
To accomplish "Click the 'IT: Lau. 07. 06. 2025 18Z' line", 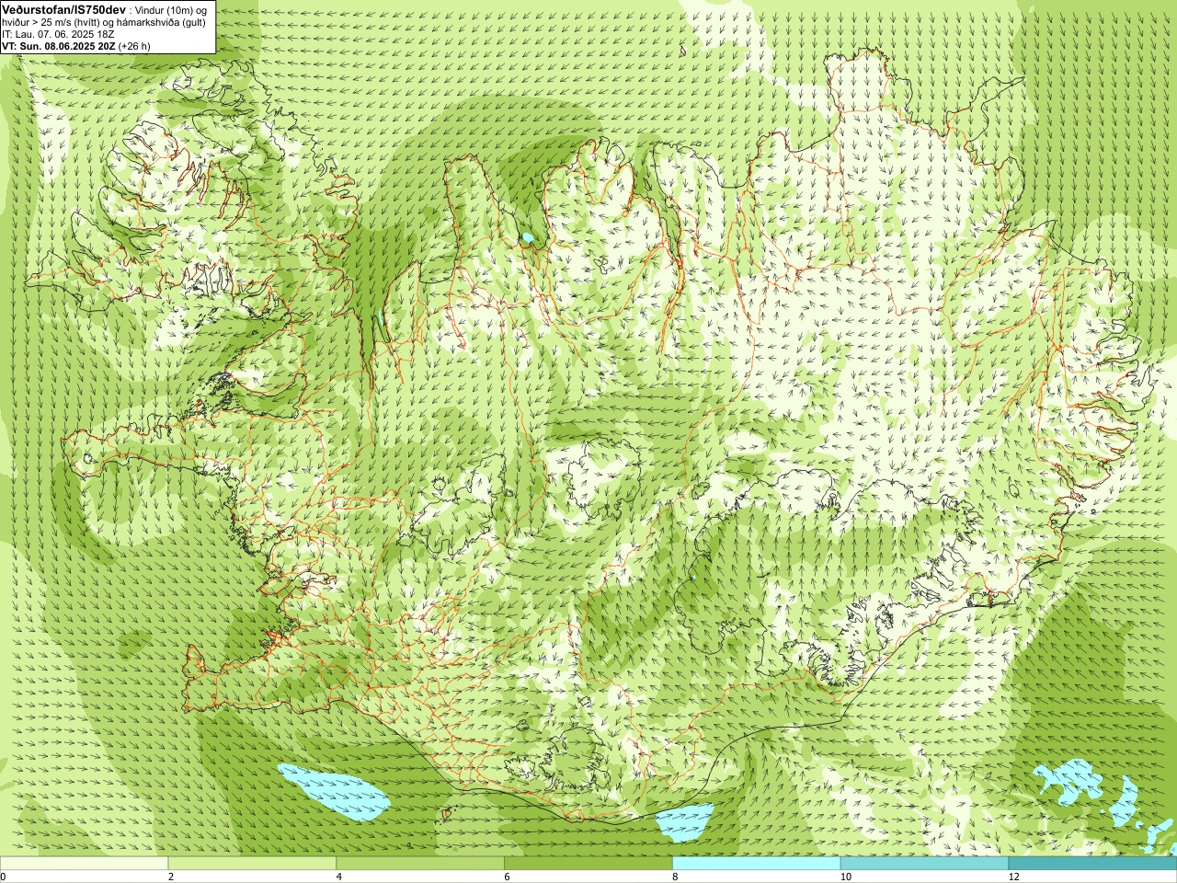I will click(58, 33).
